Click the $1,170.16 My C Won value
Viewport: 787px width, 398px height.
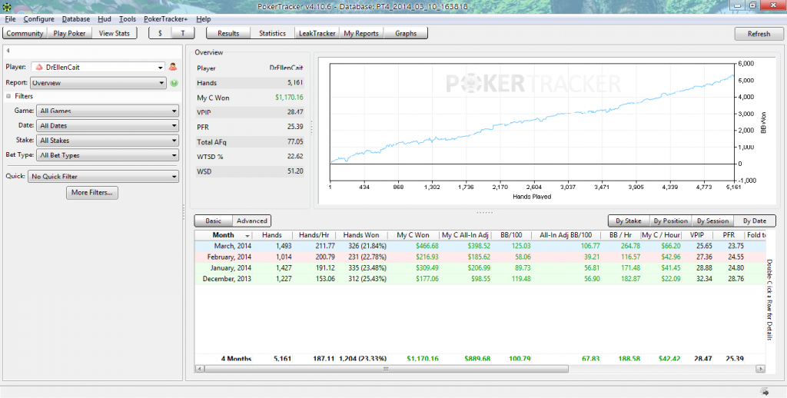coord(289,98)
